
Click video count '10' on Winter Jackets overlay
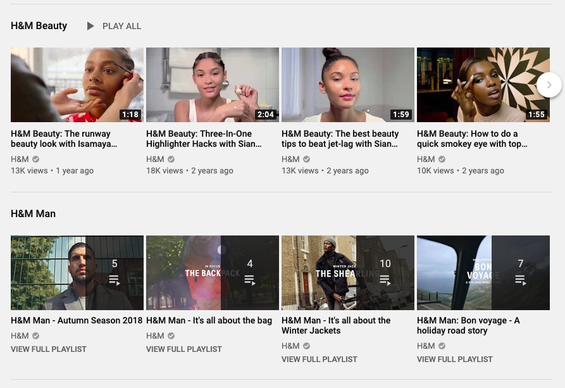385,263
